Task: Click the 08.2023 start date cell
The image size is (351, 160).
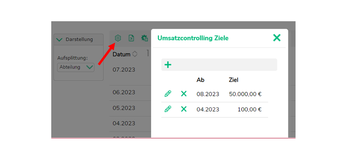Action: [208, 94]
